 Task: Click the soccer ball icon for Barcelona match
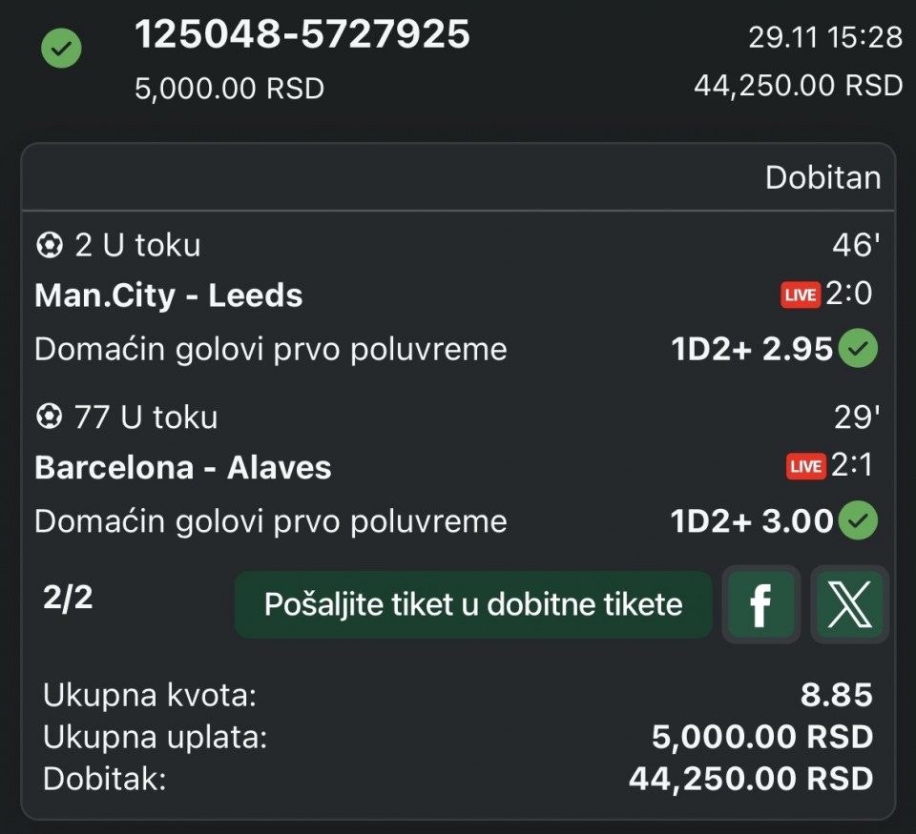(x=48, y=417)
